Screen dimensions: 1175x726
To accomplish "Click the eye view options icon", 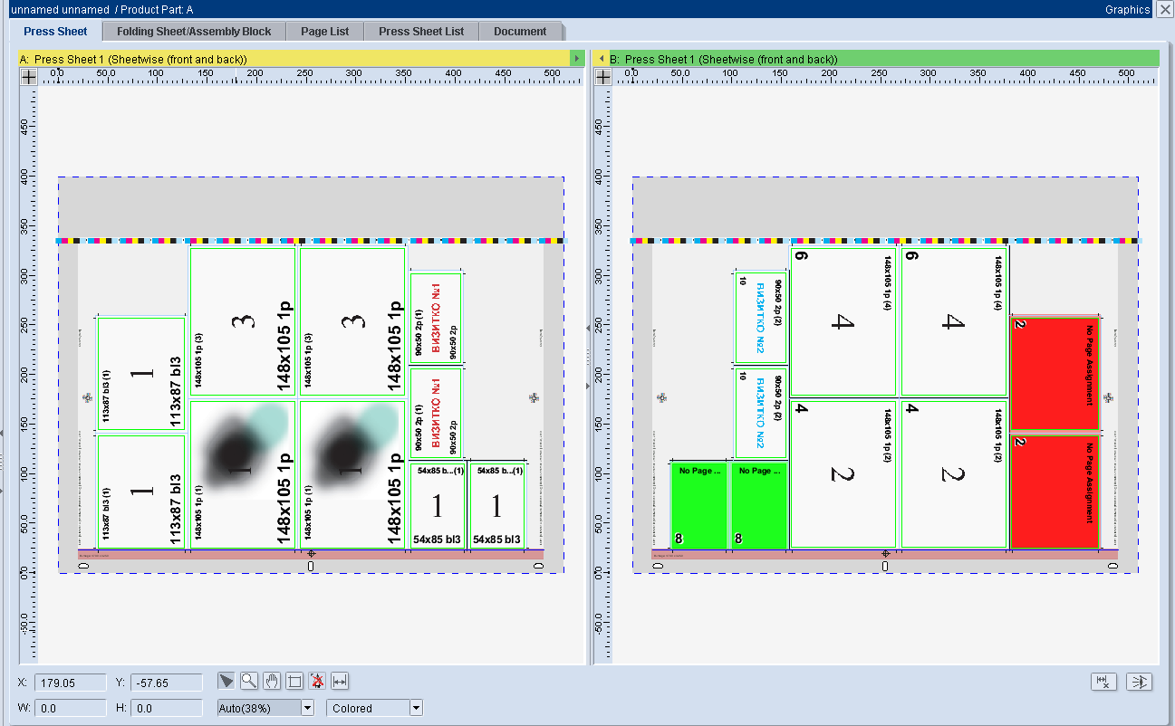I will (x=1139, y=682).
